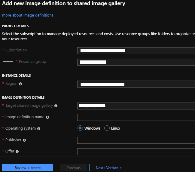Open the Resource group dropdown

(x=136, y=62)
